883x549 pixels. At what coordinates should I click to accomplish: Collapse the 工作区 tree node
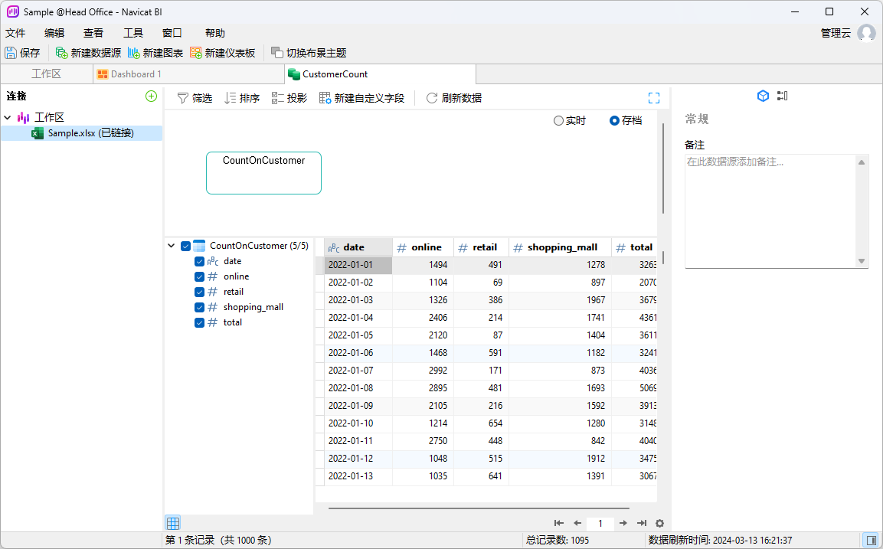pos(8,117)
